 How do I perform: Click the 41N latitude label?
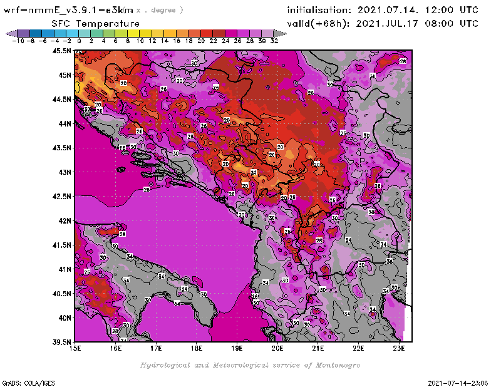pos(65,269)
